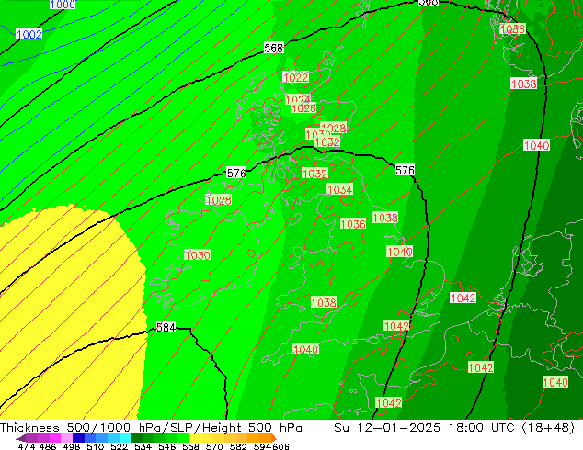Viewport: 583px width, 450px height.
Task: Click the 'Su 12-01-2025' date text
Action: pyautogui.click(x=387, y=428)
